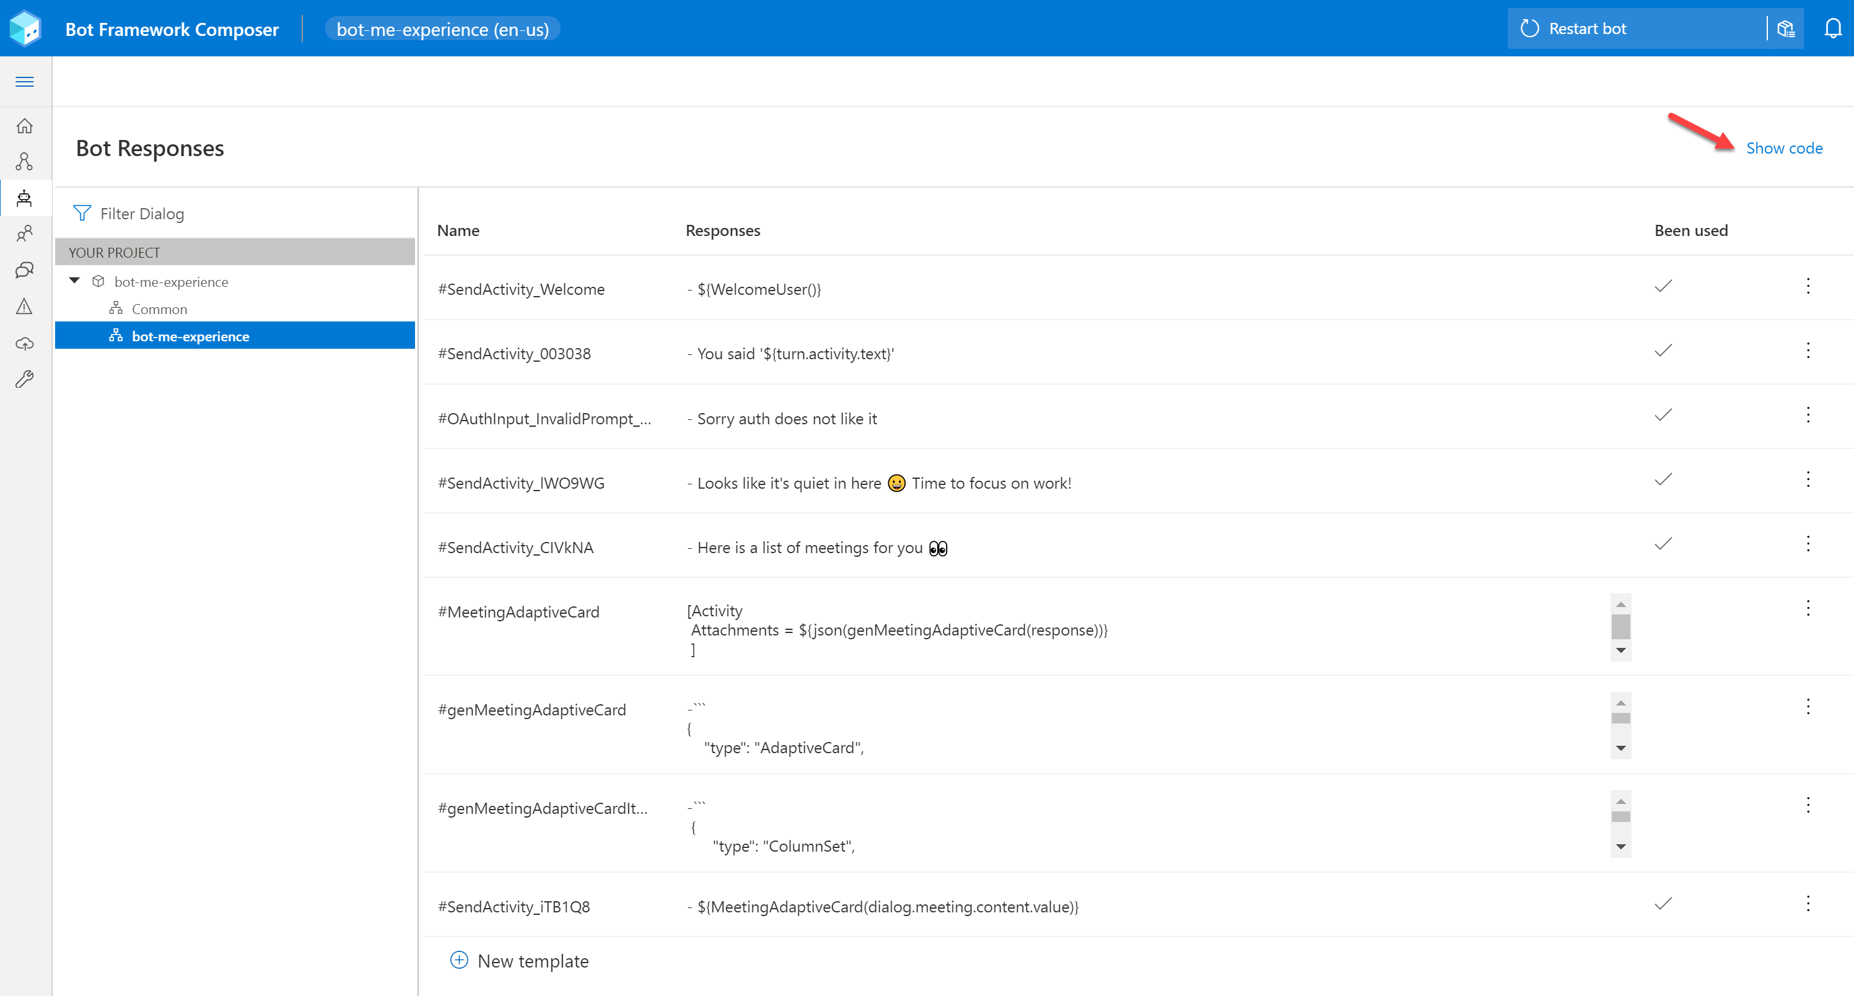Click Show code link

[1784, 147]
